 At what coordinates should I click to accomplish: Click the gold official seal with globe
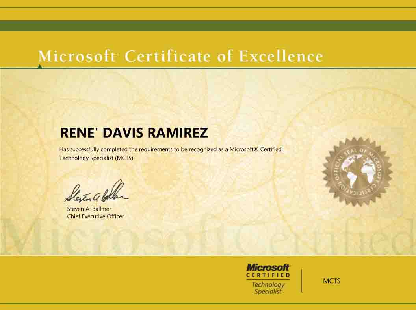[x=357, y=172]
